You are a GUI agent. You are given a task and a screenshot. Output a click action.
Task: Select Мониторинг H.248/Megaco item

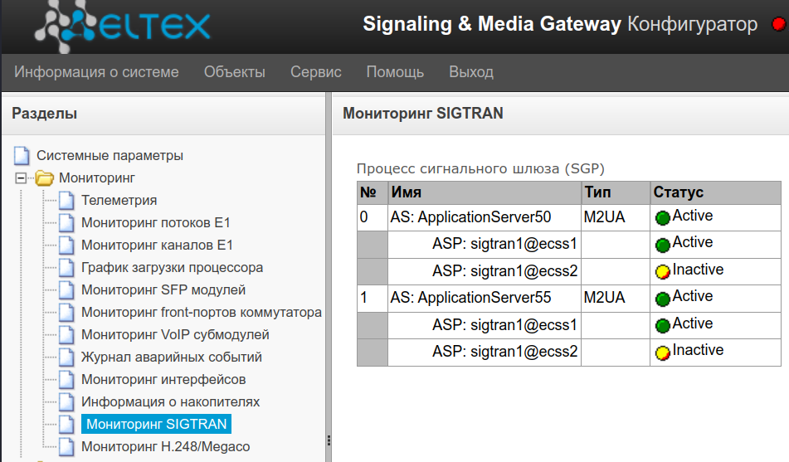[165, 447]
